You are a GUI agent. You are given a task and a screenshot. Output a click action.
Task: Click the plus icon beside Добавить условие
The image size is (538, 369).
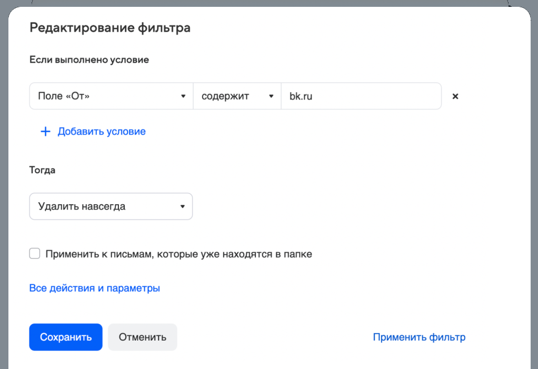click(x=45, y=132)
